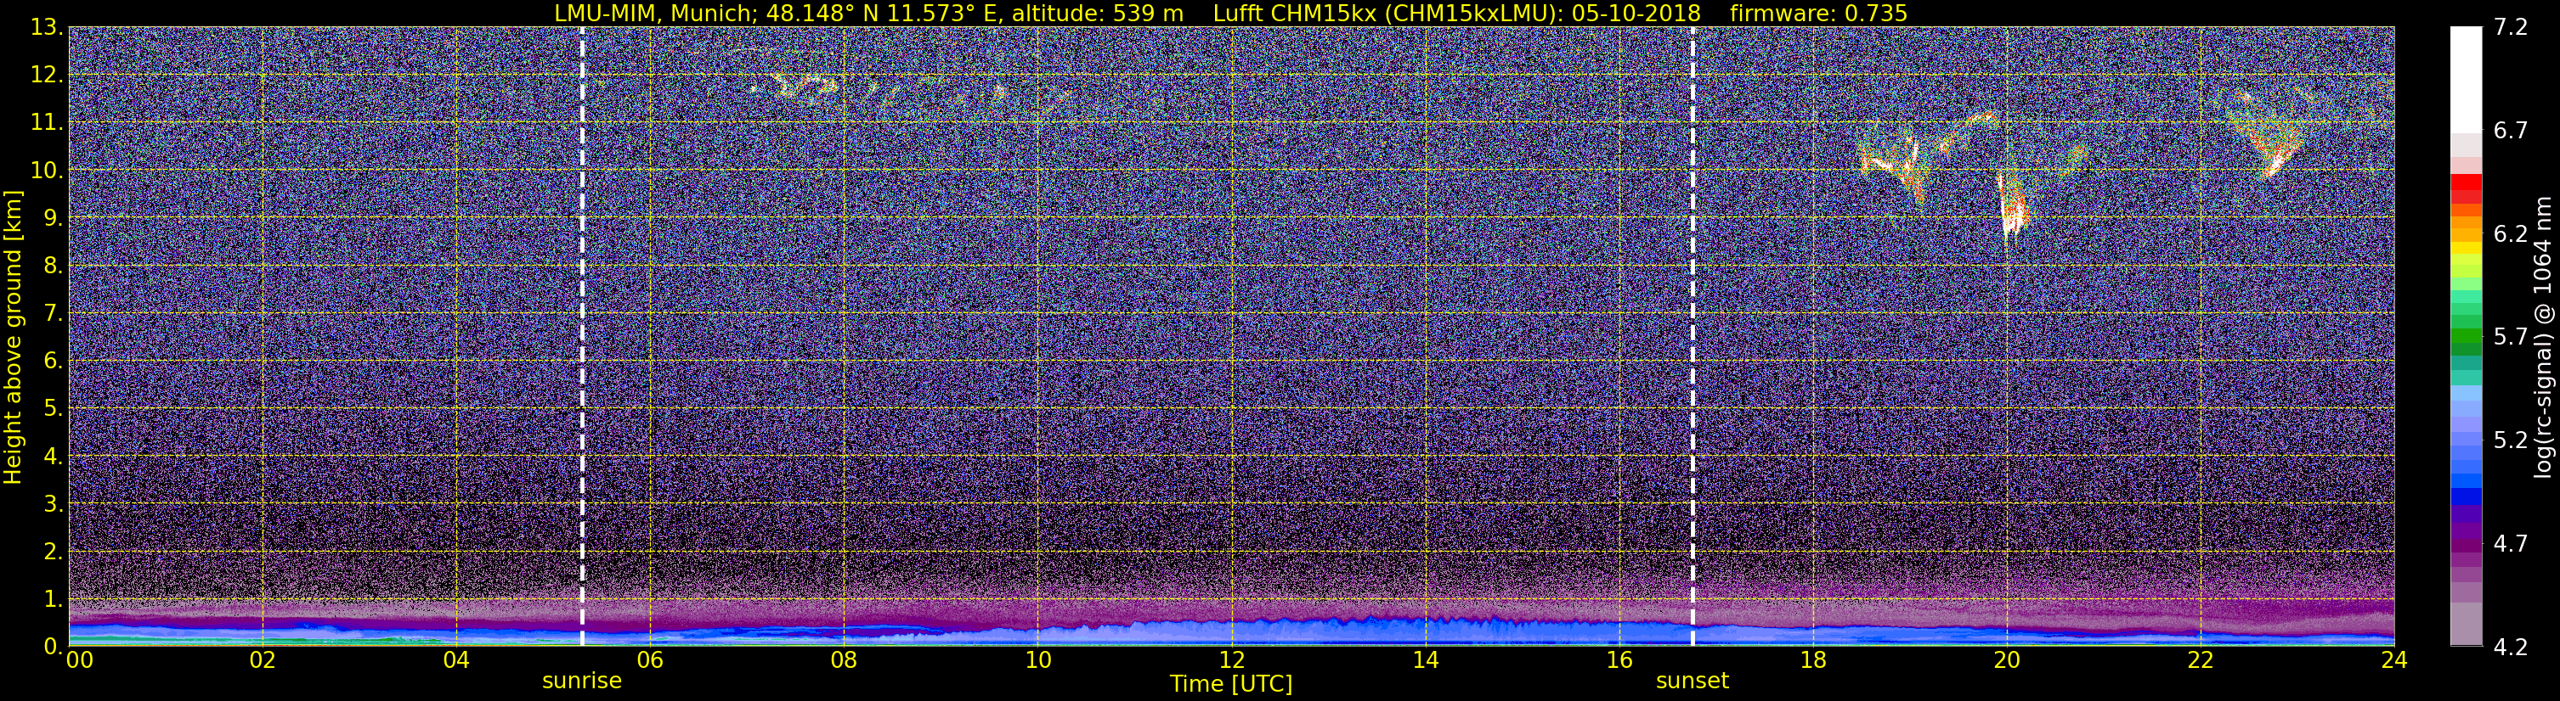This screenshot has height=701, width=2560.
Task: Click the white dashed sunset line
Action: click(x=1692, y=337)
